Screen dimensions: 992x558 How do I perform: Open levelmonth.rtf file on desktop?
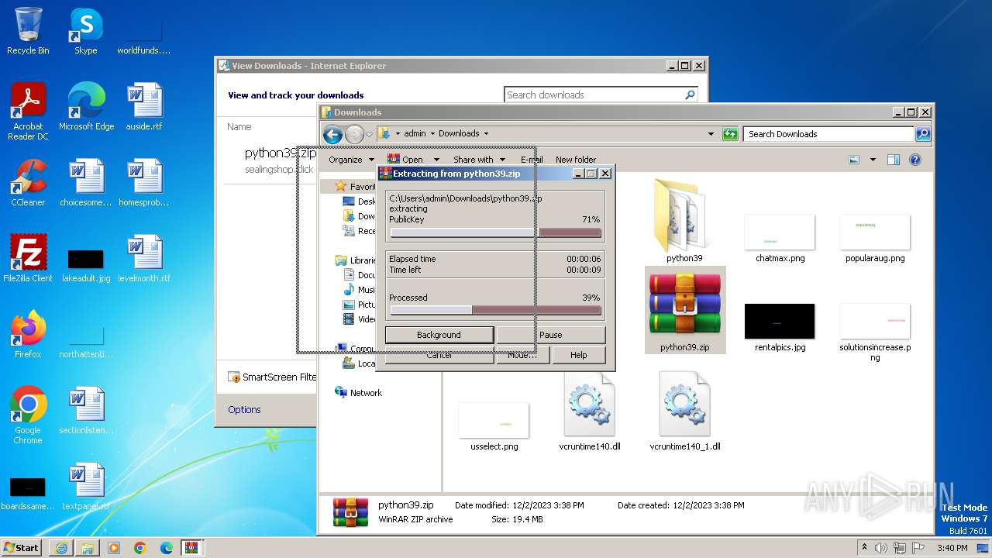click(x=144, y=258)
